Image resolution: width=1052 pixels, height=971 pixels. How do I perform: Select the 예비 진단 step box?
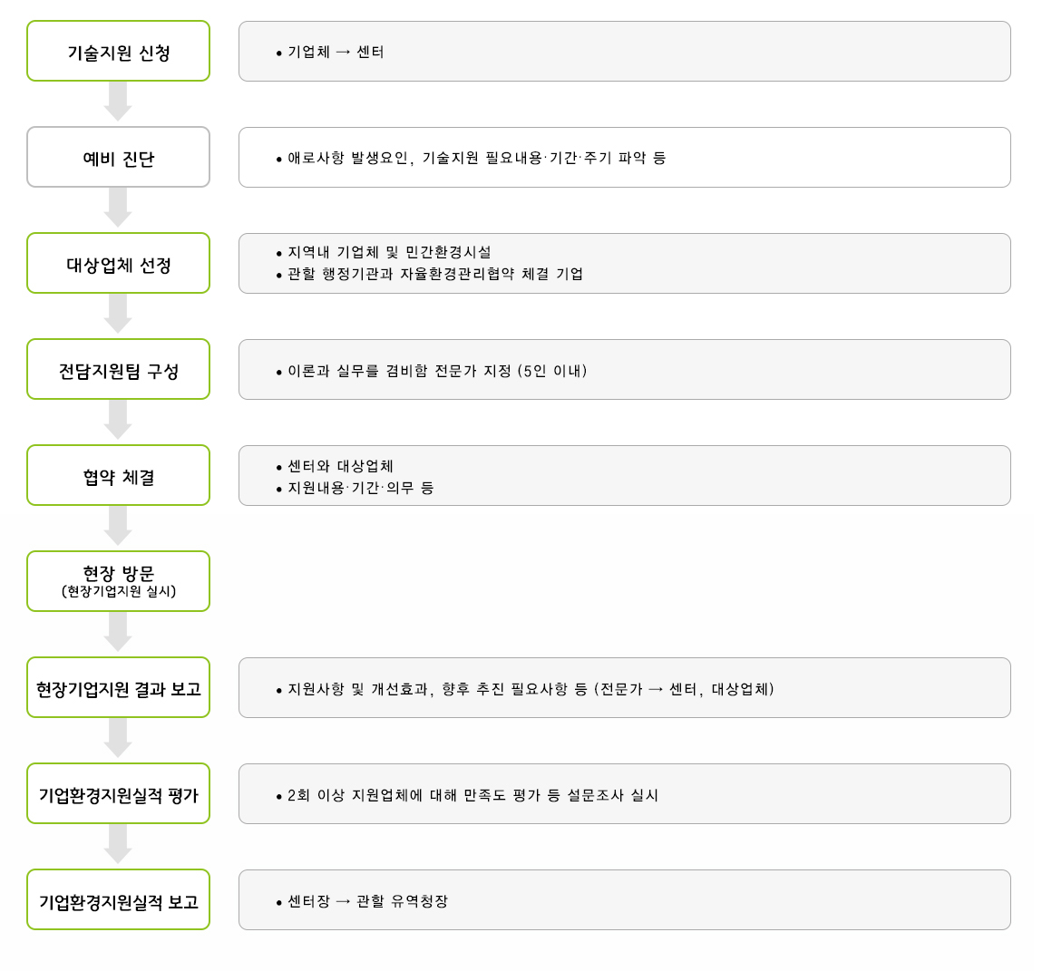click(x=118, y=157)
